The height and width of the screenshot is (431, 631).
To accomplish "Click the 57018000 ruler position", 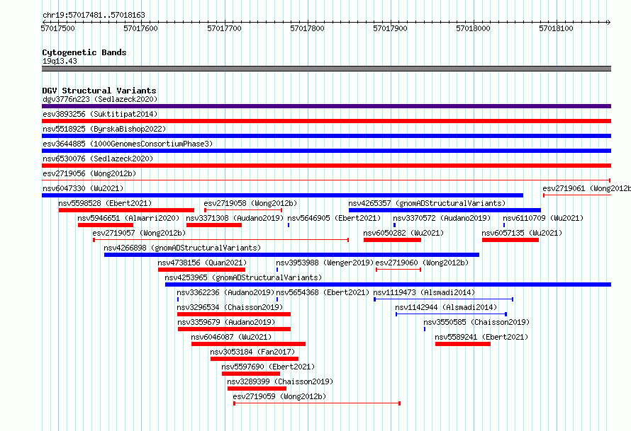I will [x=473, y=28].
